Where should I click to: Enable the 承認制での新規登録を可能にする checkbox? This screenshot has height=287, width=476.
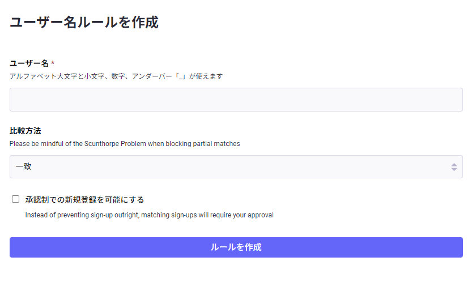(16, 199)
